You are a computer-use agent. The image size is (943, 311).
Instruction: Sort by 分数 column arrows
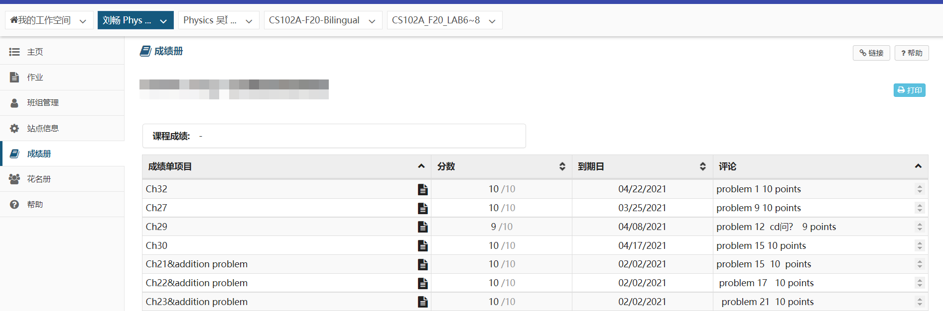(562, 166)
